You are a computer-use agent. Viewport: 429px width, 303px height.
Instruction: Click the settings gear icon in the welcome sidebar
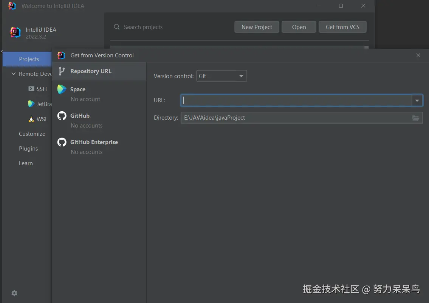(x=14, y=293)
